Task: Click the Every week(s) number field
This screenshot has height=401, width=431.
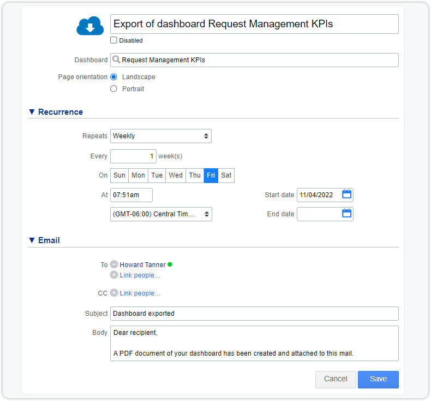Action: [x=133, y=156]
